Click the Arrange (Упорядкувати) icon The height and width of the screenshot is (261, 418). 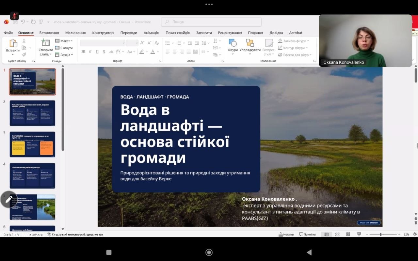[x=250, y=43]
